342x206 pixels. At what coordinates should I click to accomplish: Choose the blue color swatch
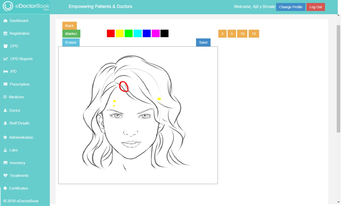click(146, 34)
